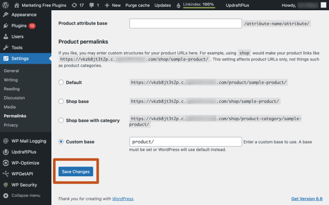
Task: Click the Linkindex 100% progress bar
Action: (199, 8)
